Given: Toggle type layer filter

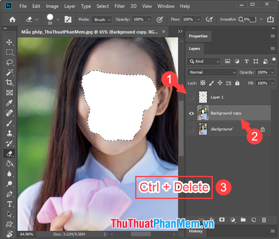Looking at the screenshot, I should pos(246,61).
